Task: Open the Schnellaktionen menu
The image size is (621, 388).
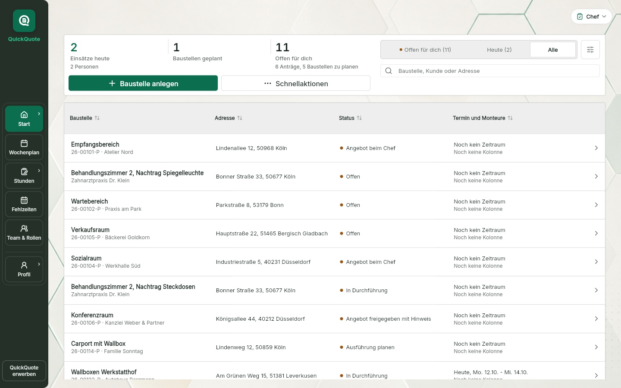Action: (x=296, y=83)
